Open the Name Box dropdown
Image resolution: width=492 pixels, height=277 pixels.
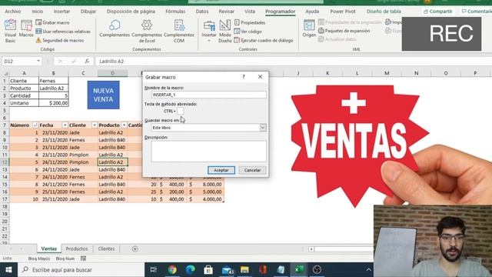coord(38,61)
